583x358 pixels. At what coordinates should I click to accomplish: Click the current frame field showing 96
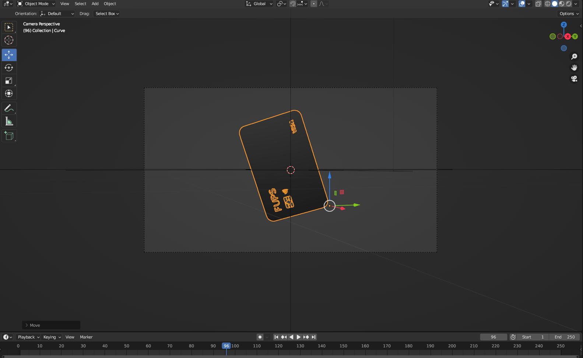(x=494, y=337)
